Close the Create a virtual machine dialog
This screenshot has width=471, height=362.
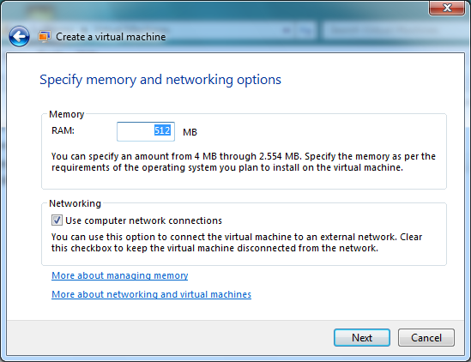pos(447,8)
